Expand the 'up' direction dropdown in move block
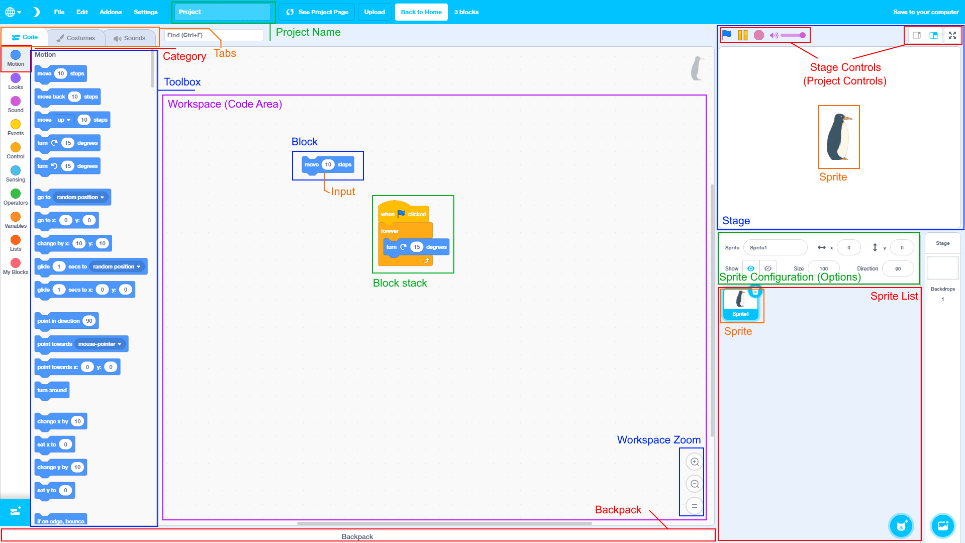Viewport: 965px width, 543px height. pyautogui.click(x=64, y=120)
